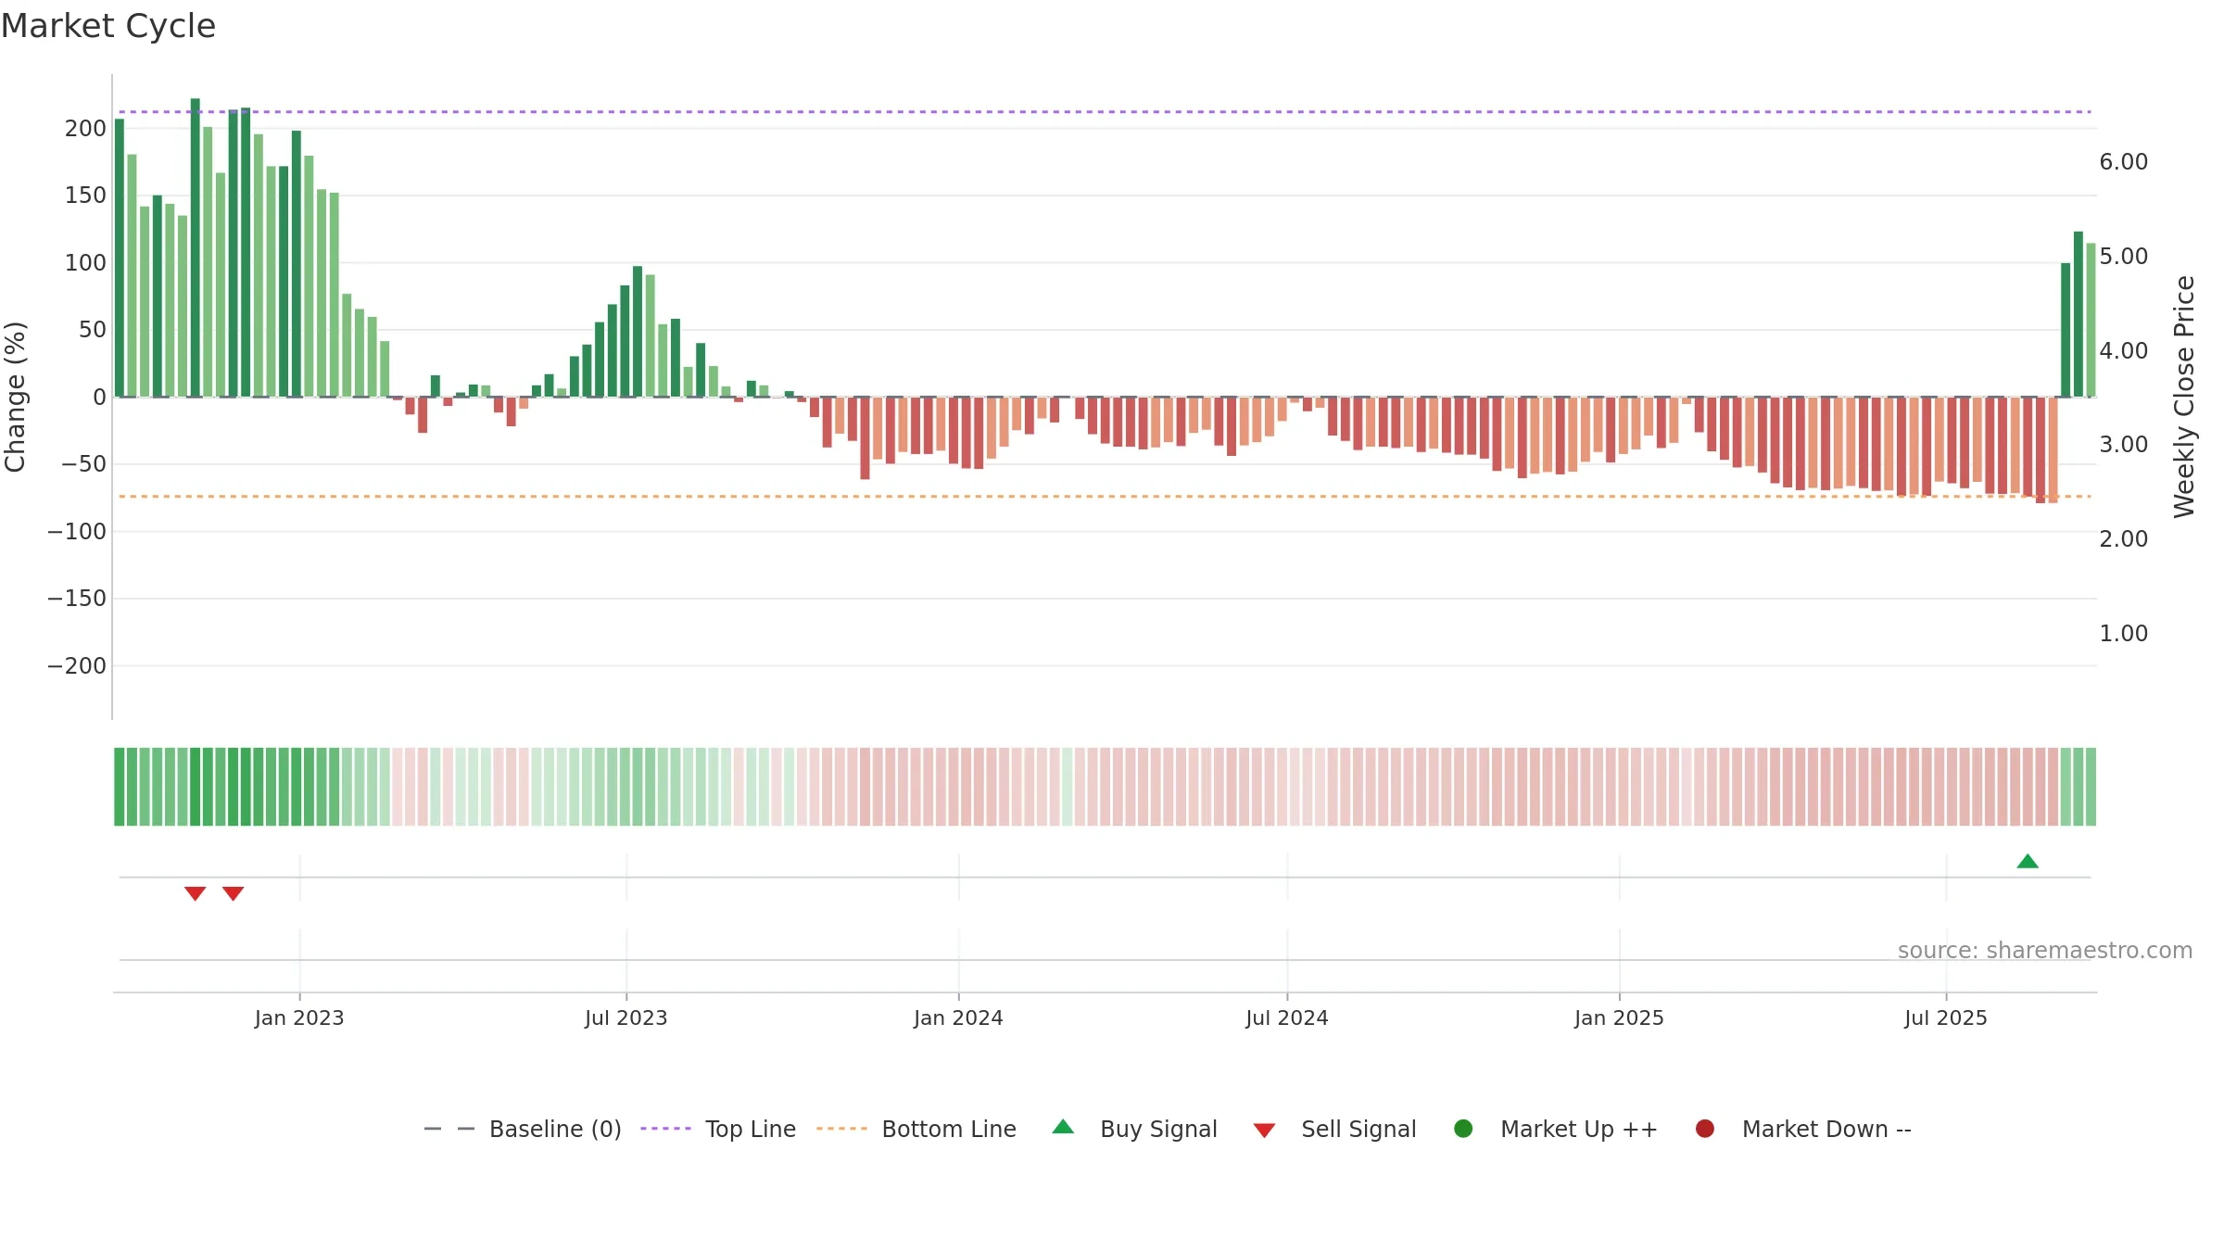Click the 5.00 price tick label
This screenshot has width=2224, height=1251.
tap(2124, 257)
